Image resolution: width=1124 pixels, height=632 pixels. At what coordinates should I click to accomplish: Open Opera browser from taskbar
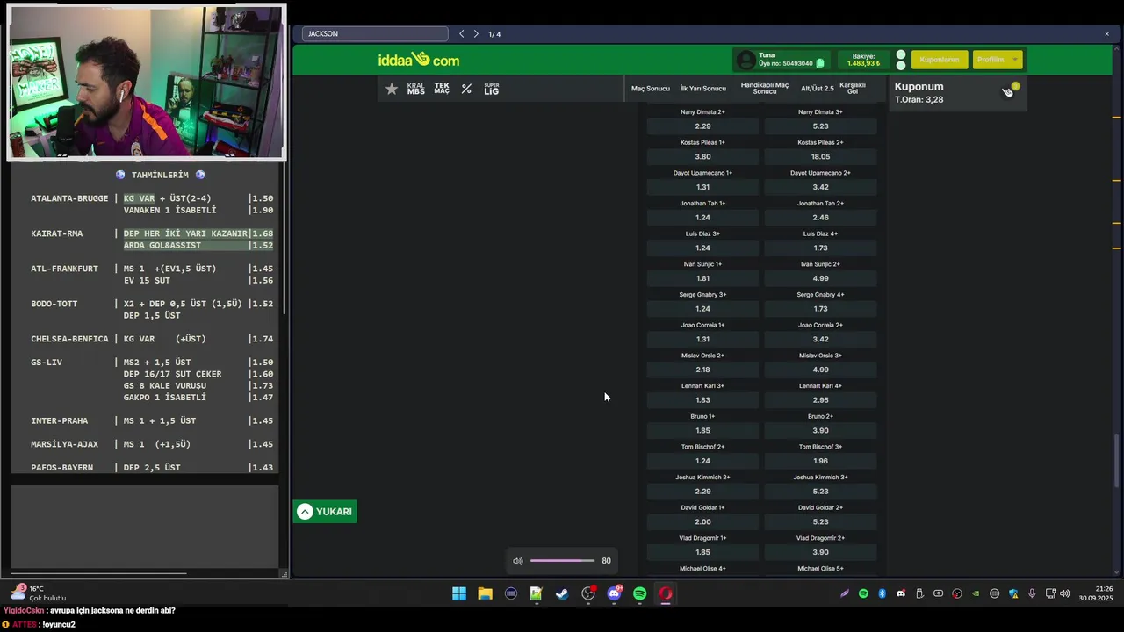pyautogui.click(x=666, y=594)
